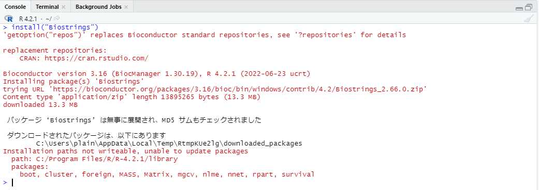Close the Terminal tab
Viewport: 539px width, 190px height.
[x=63, y=7]
